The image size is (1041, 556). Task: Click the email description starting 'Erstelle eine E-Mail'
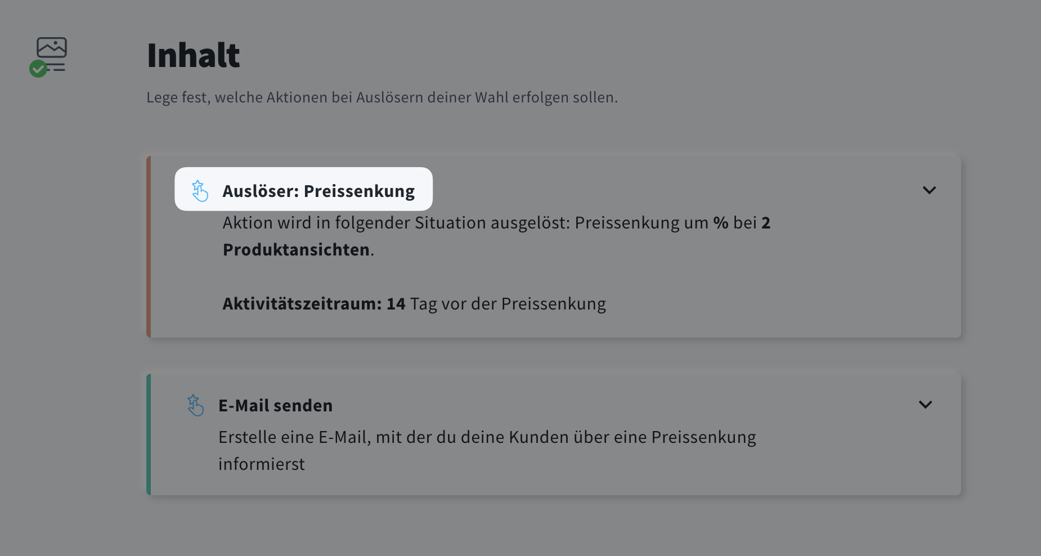click(x=487, y=437)
